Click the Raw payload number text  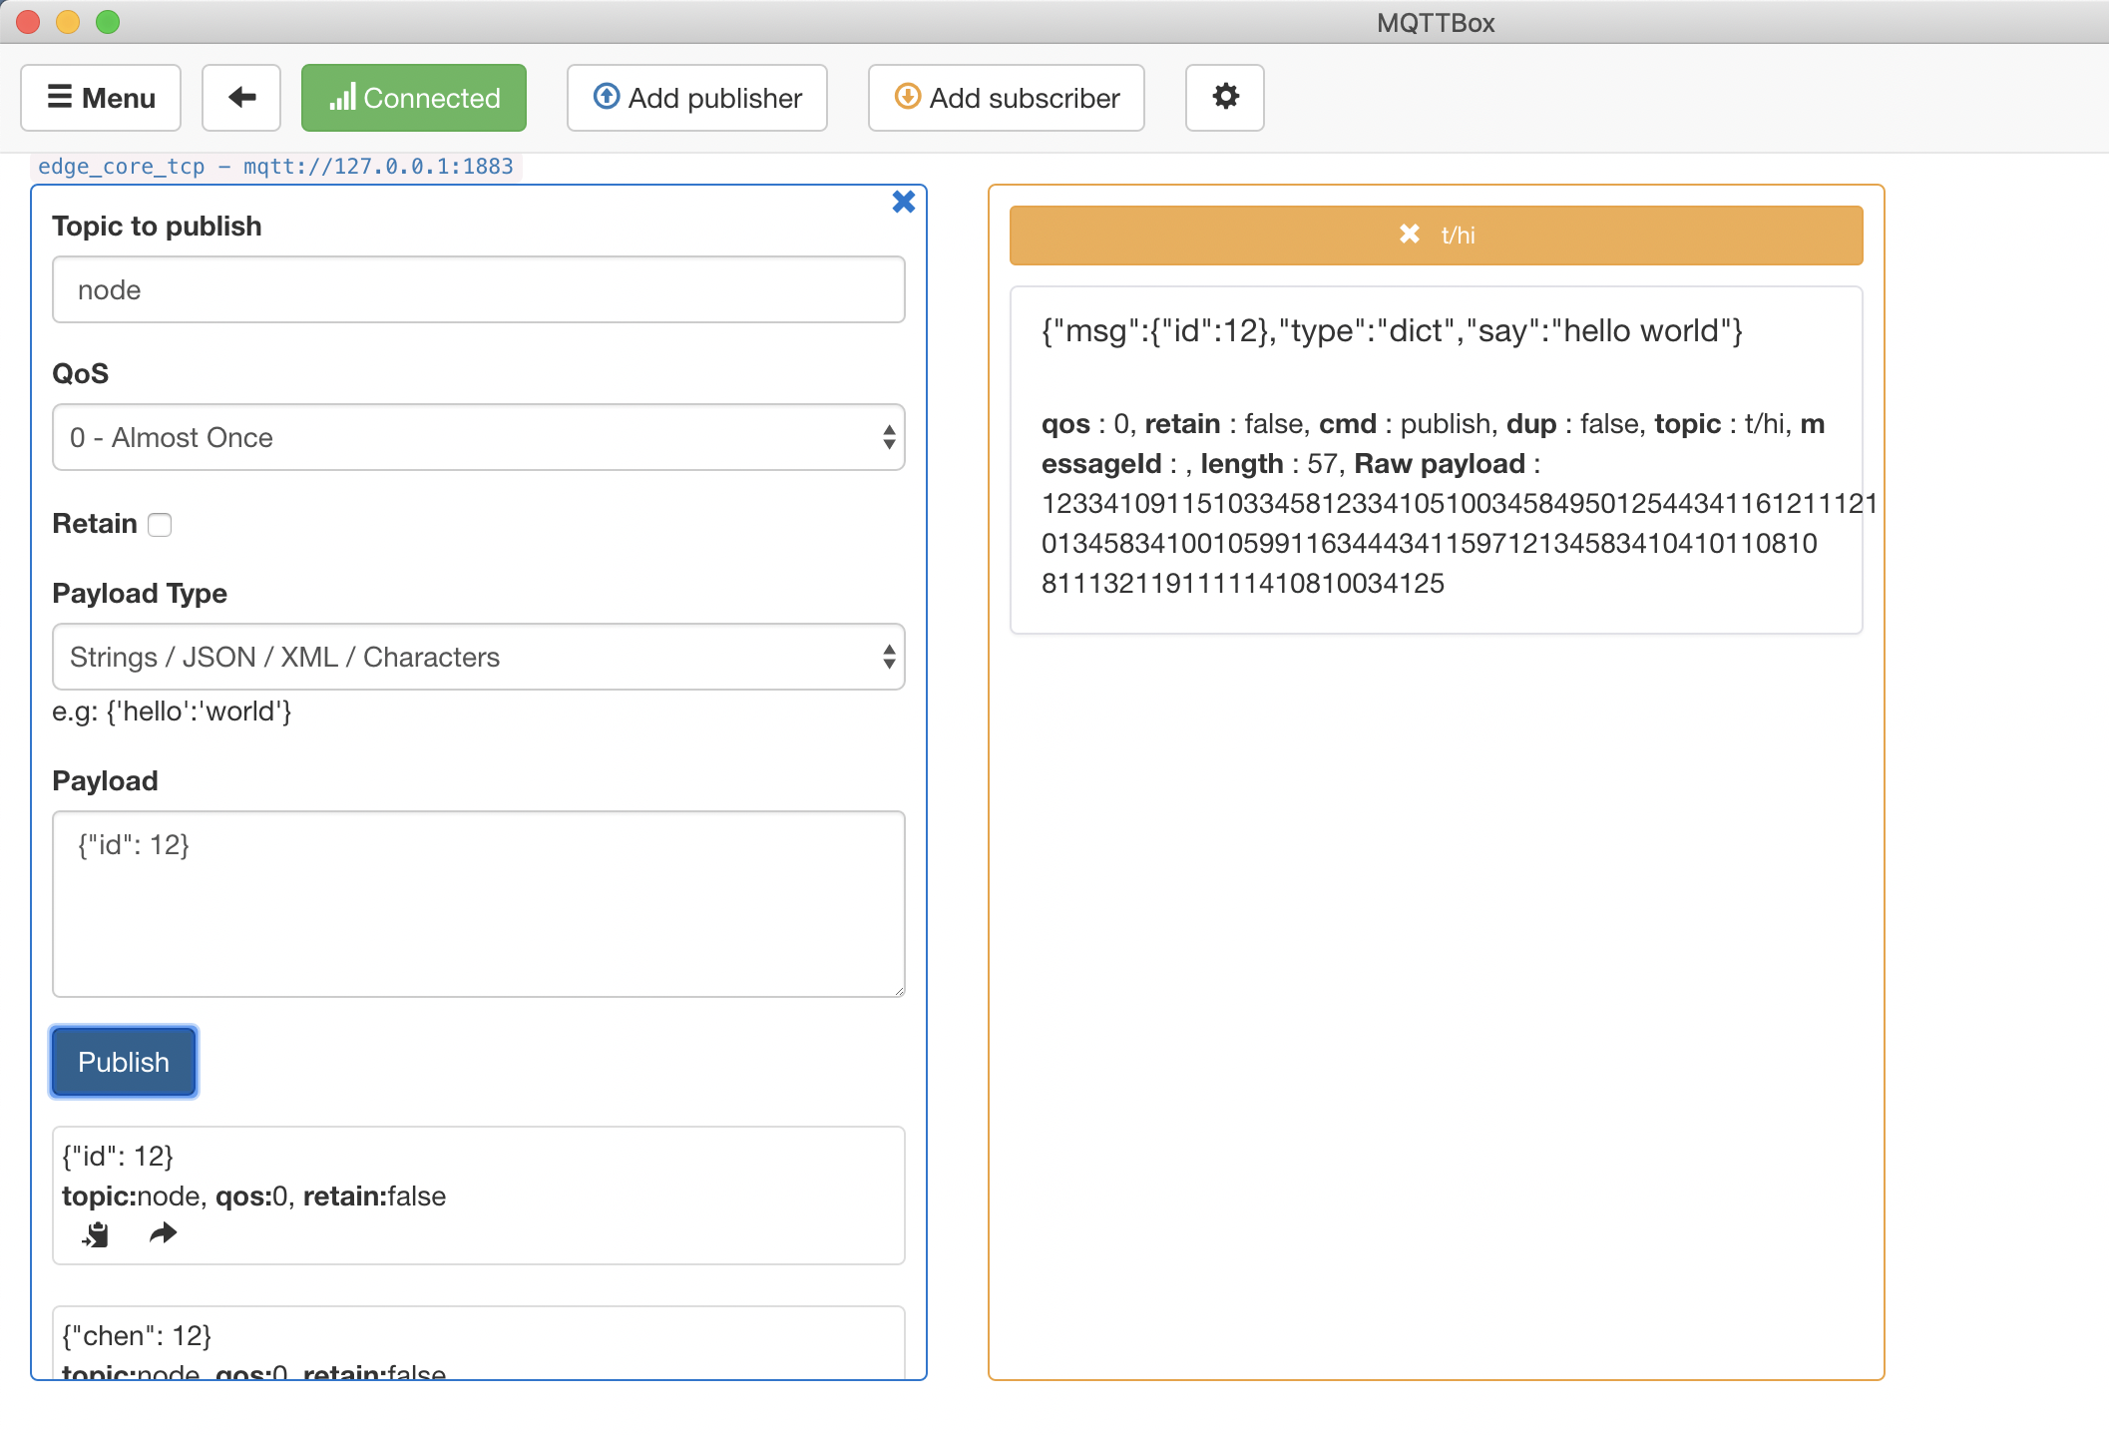click(x=1459, y=544)
